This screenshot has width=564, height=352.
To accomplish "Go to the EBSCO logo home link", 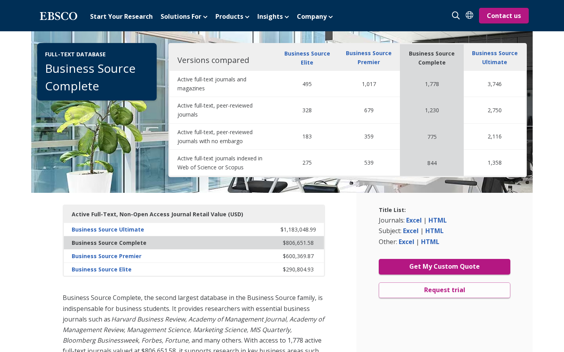I will [58, 16].
